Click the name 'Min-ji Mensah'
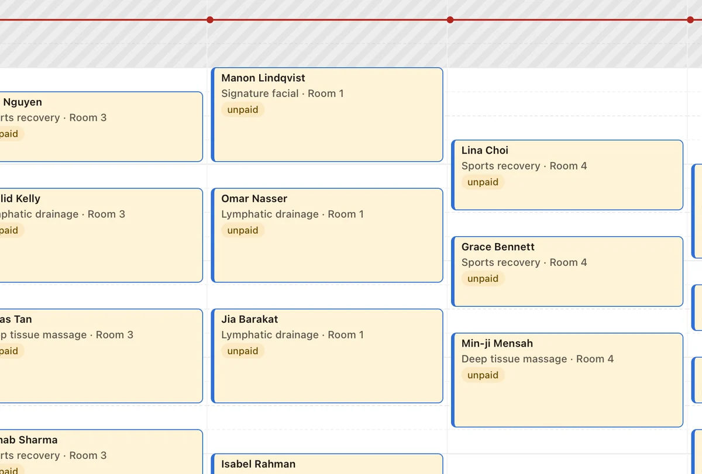 [x=497, y=344]
